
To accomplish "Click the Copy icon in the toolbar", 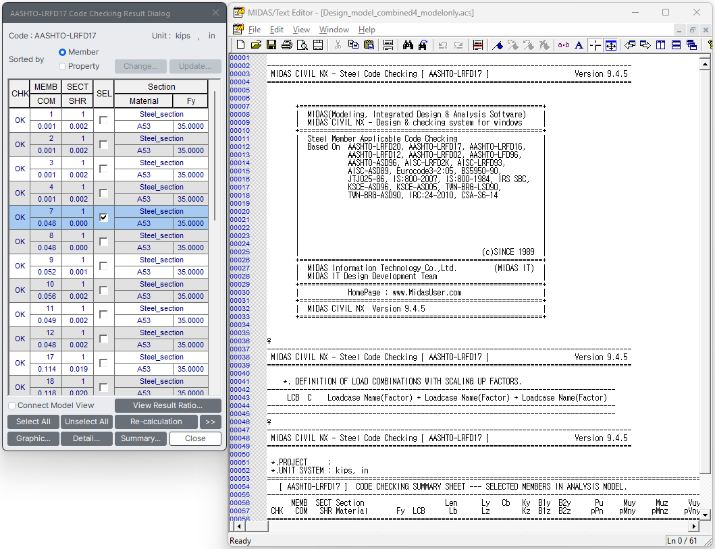I will [353, 45].
